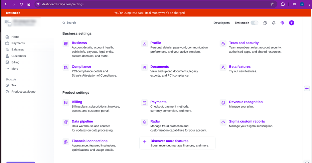
Task: Open Customers in the sidebar
Action: (18, 56)
